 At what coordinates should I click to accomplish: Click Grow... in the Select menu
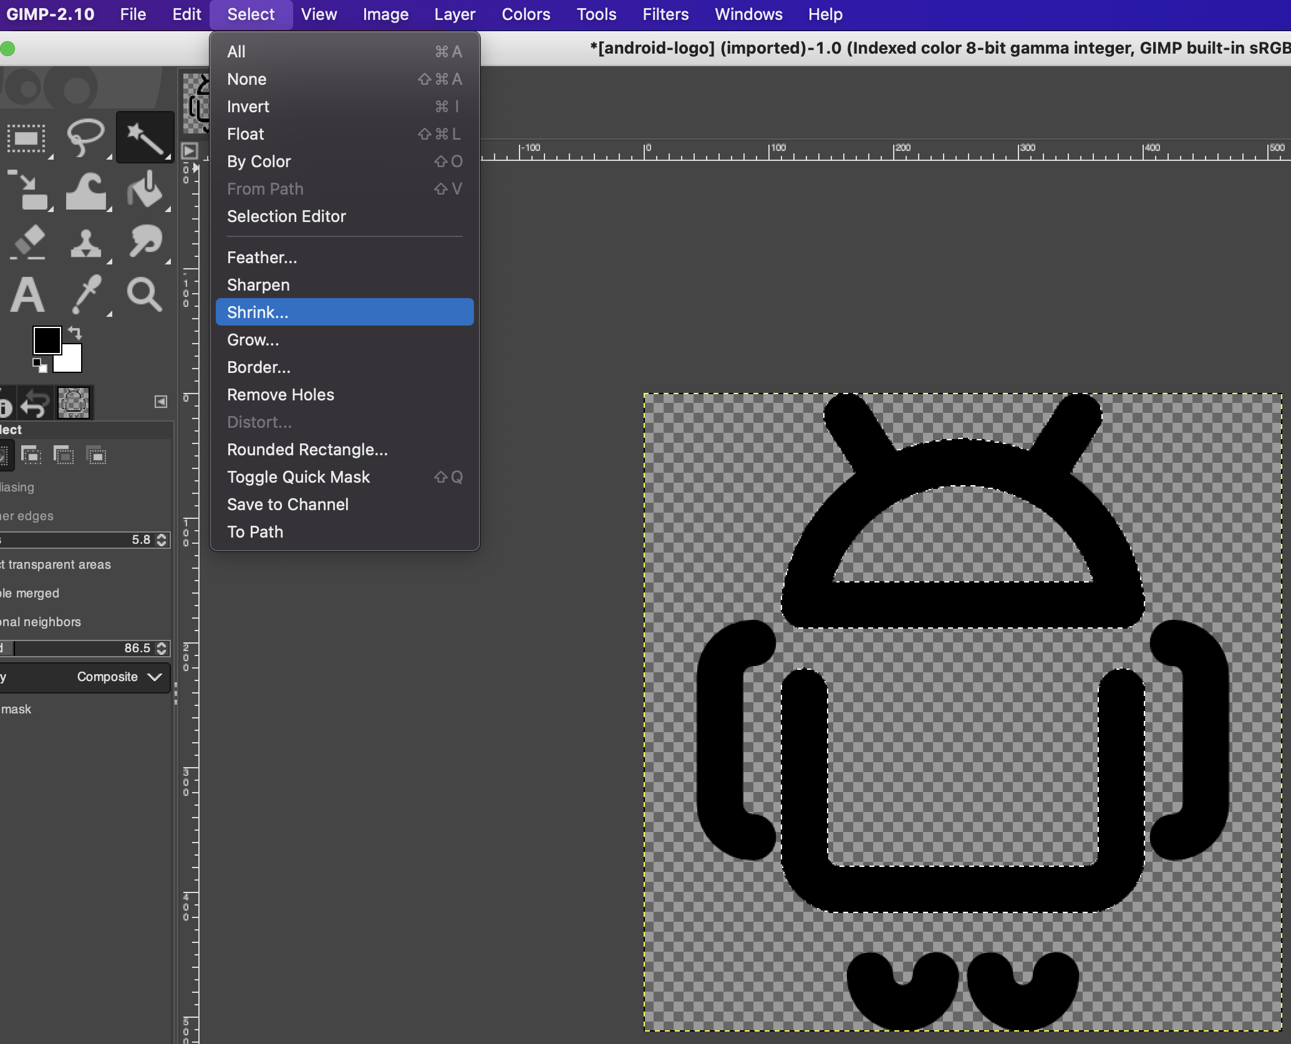253,340
